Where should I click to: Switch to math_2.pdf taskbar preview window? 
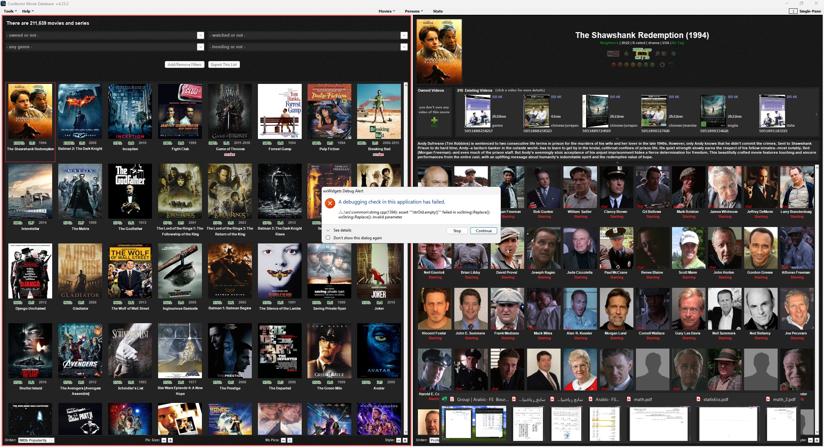[x=781, y=423]
